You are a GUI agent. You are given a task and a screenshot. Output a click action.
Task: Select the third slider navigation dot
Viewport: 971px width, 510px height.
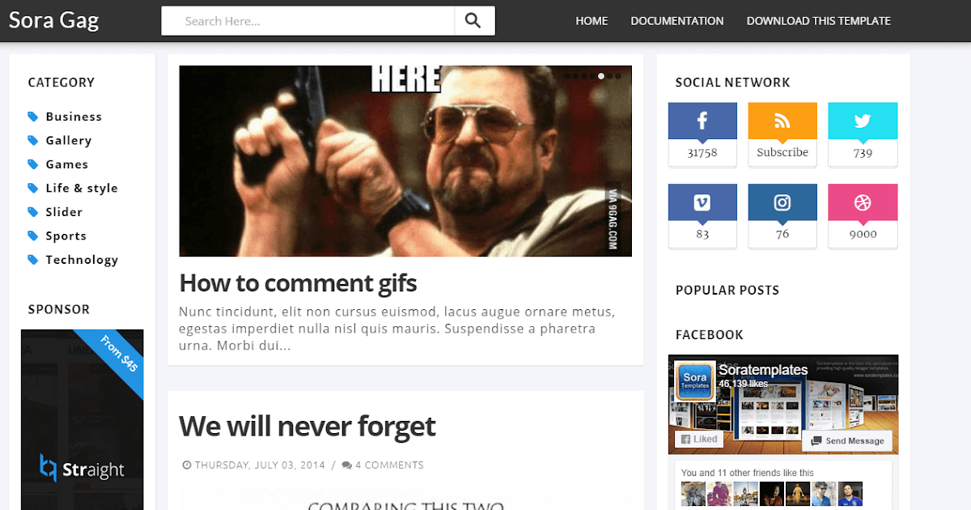[x=584, y=75]
